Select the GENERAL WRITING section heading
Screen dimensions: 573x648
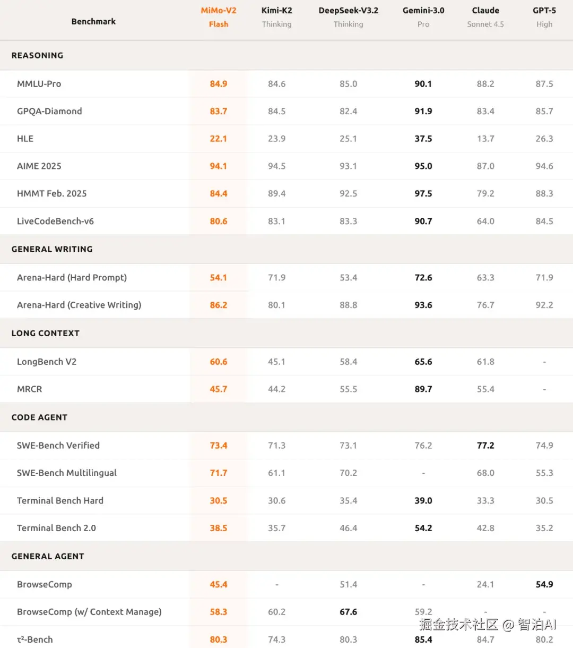(52, 249)
